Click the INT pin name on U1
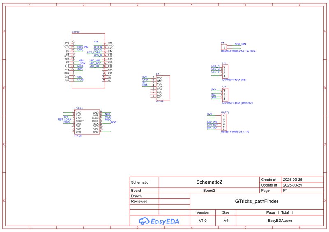Screen dimensions: 329x232 tap(159, 97)
